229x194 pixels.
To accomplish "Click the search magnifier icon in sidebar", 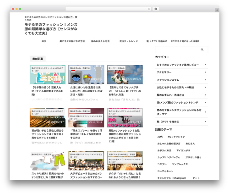I will point(202,50).
